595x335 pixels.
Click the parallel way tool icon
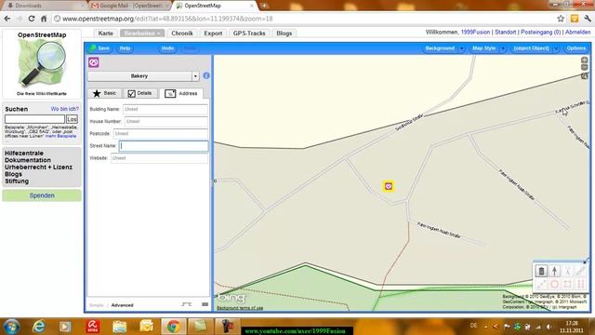point(580,284)
